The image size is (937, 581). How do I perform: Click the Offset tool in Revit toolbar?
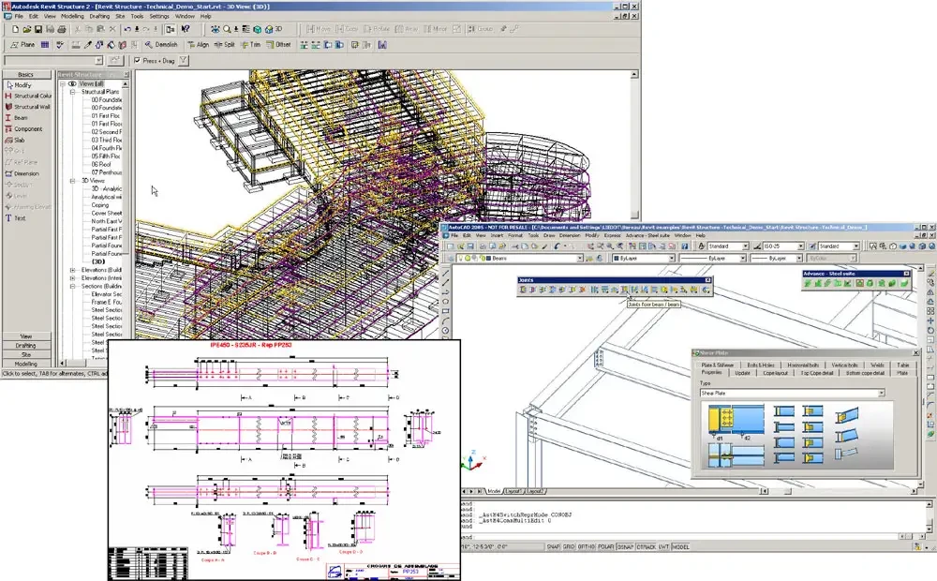pyautogui.click(x=278, y=45)
